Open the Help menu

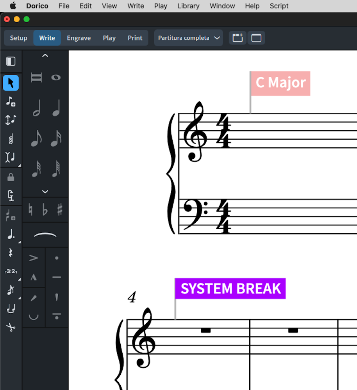252,6
